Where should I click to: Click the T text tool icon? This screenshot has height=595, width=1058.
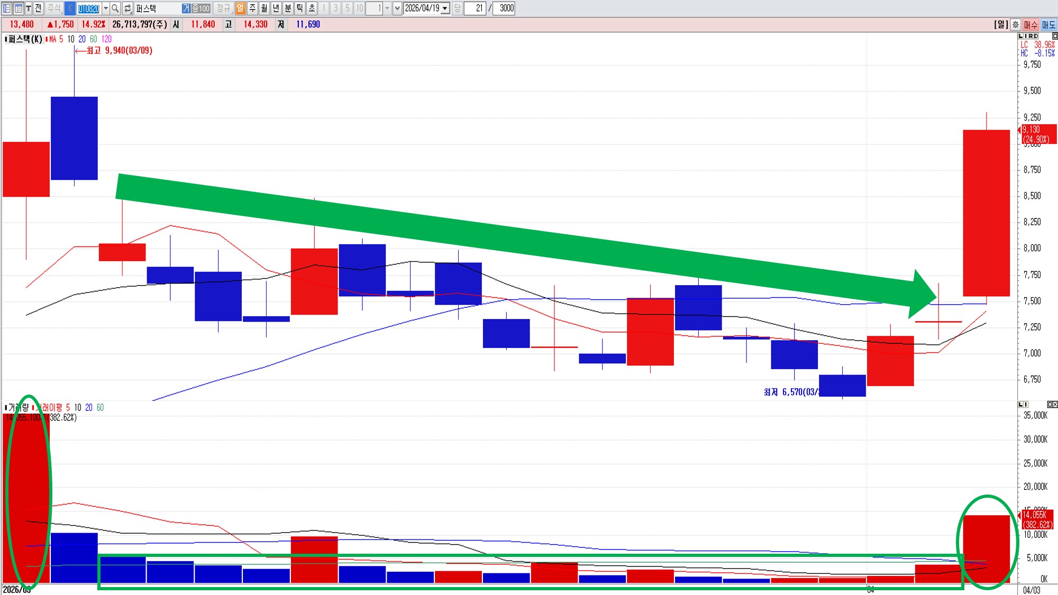coord(29,8)
